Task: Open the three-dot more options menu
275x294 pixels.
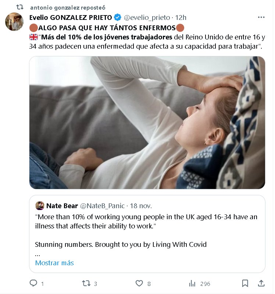Action: [x=261, y=17]
